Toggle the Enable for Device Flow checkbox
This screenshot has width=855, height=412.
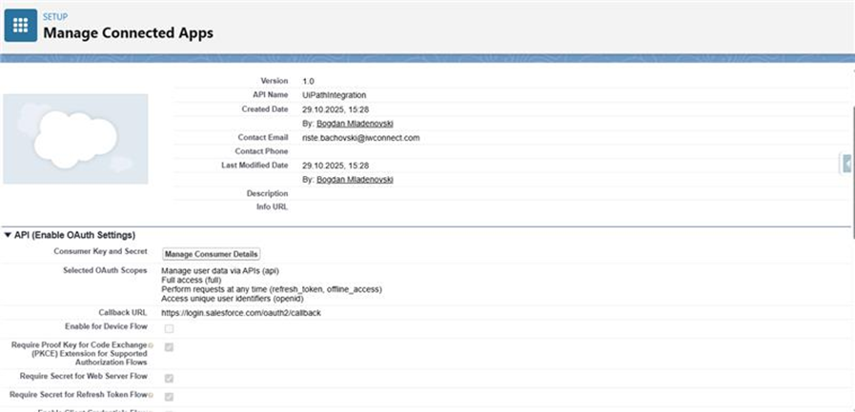pyautogui.click(x=169, y=328)
